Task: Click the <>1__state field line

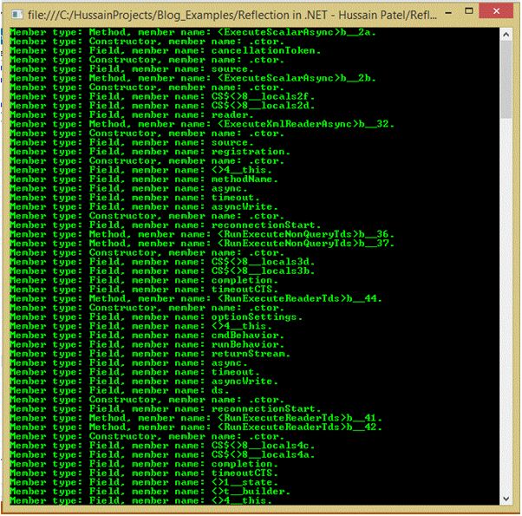Action: coord(144,482)
